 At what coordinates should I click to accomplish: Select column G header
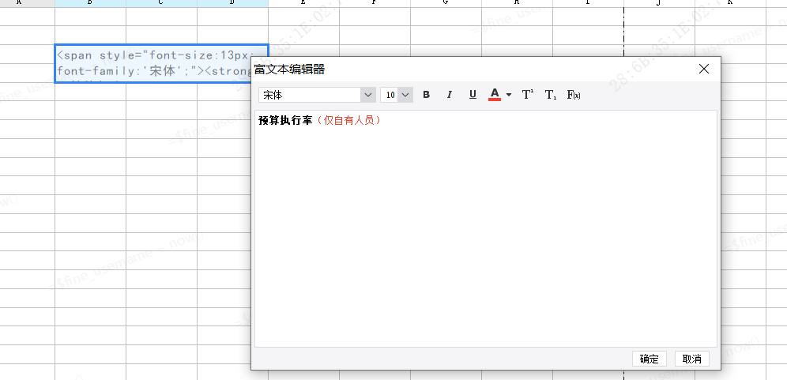click(446, 3)
